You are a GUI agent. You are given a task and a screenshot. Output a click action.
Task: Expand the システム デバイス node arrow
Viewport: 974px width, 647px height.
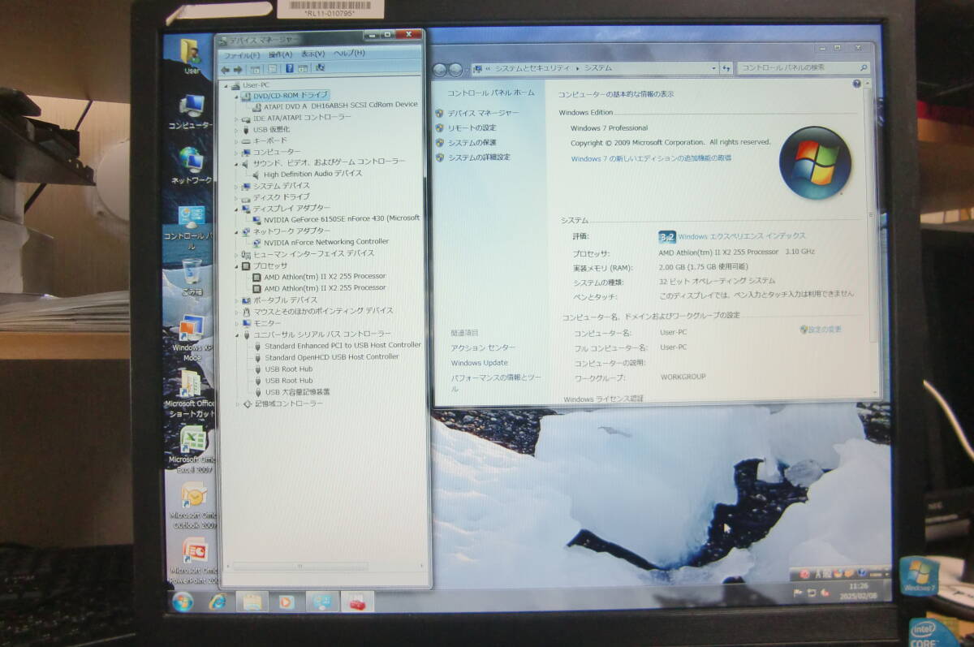(238, 186)
